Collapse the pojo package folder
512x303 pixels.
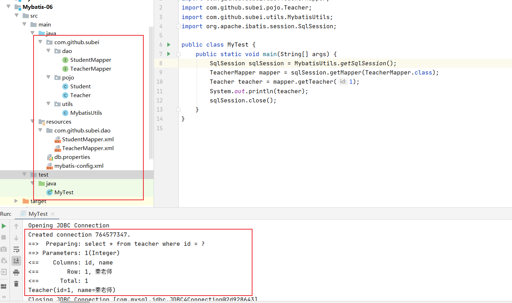point(48,77)
